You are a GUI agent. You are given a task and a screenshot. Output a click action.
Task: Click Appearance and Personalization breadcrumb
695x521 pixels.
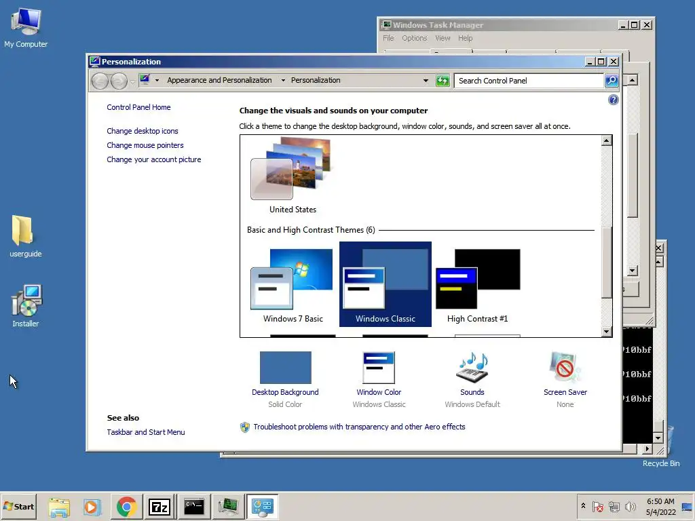[219, 80]
